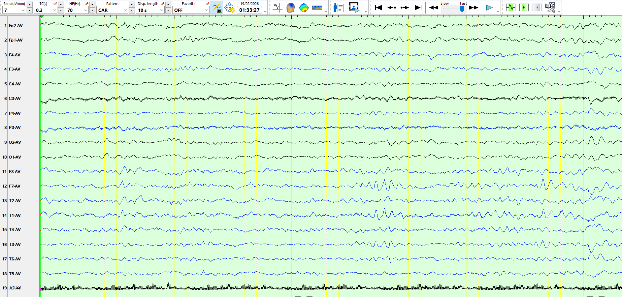Open the Pattern dropdown showing CAR
622x297 pixels.
coord(112,10)
